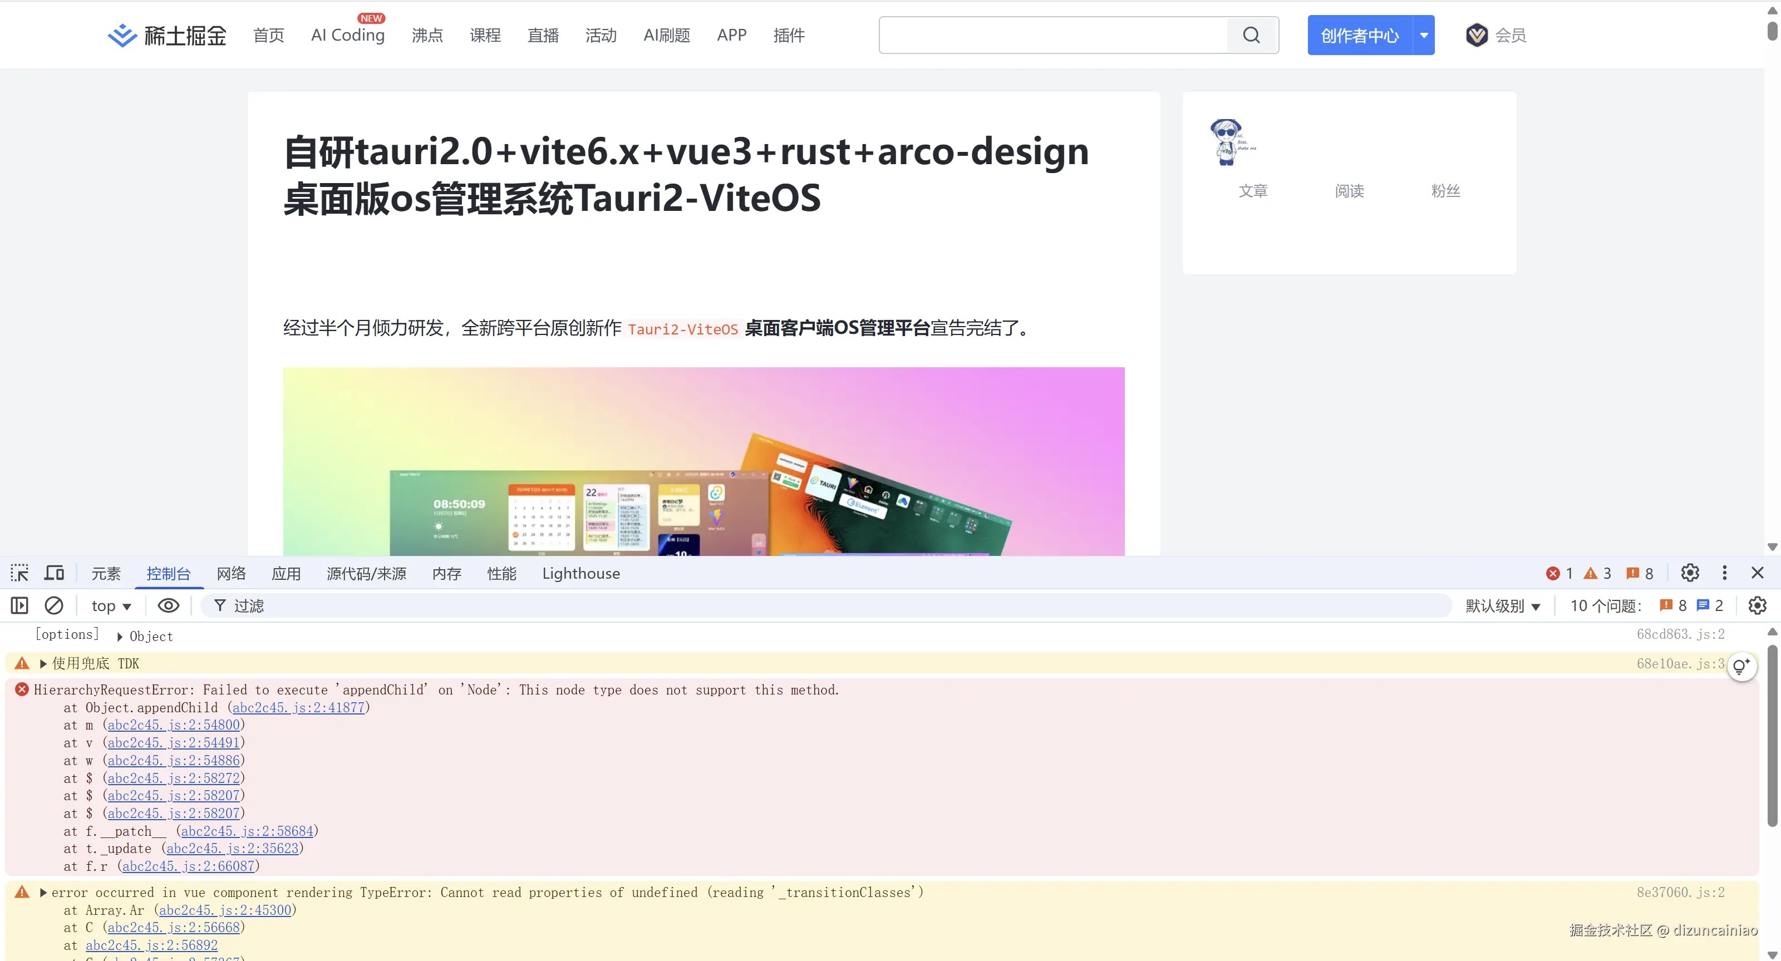
Task: Toggle the error count filter showing 1
Action: pyautogui.click(x=1559, y=573)
